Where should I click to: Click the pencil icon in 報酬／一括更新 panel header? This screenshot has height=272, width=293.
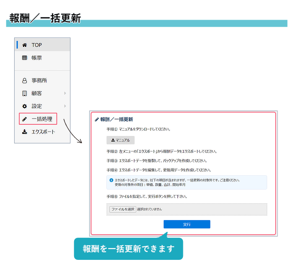tap(97, 119)
